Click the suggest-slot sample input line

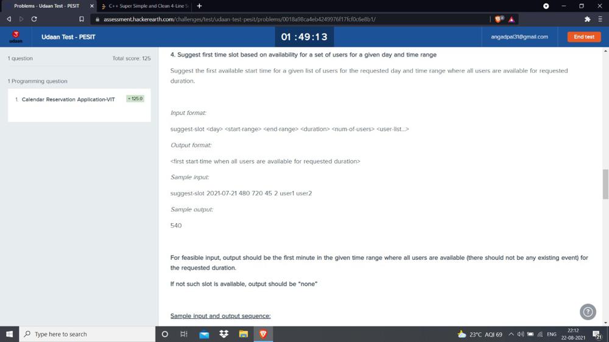tap(241, 194)
